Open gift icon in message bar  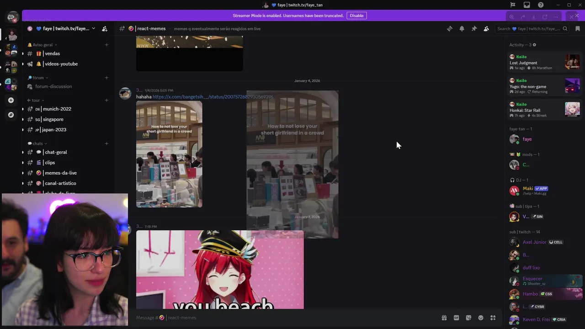(x=444, y=318)
